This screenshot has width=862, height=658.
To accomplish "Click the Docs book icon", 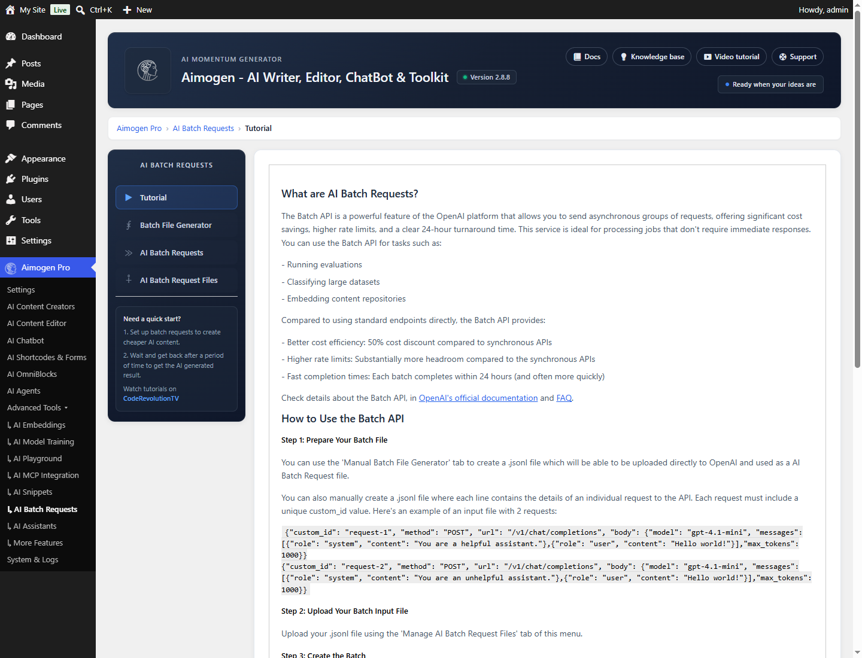I will point(577,57).
